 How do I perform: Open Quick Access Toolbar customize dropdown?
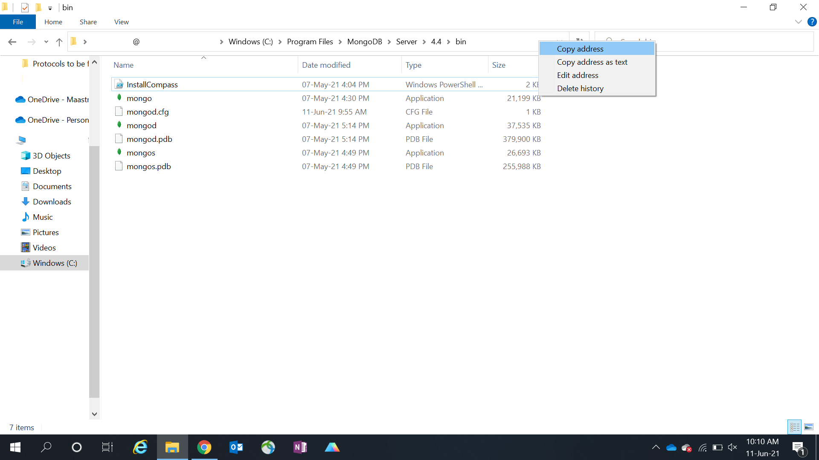[50, 8]
